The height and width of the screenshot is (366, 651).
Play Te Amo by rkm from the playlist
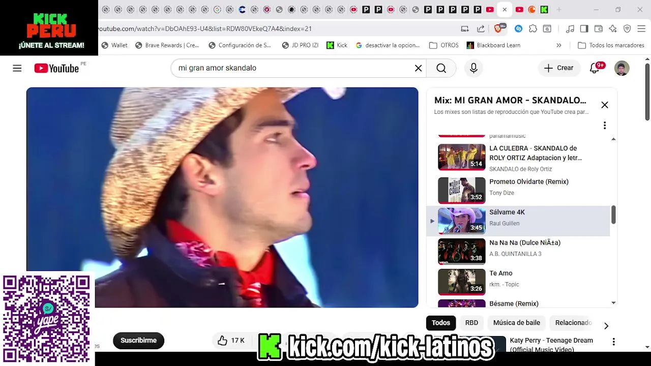coord(518,282)
